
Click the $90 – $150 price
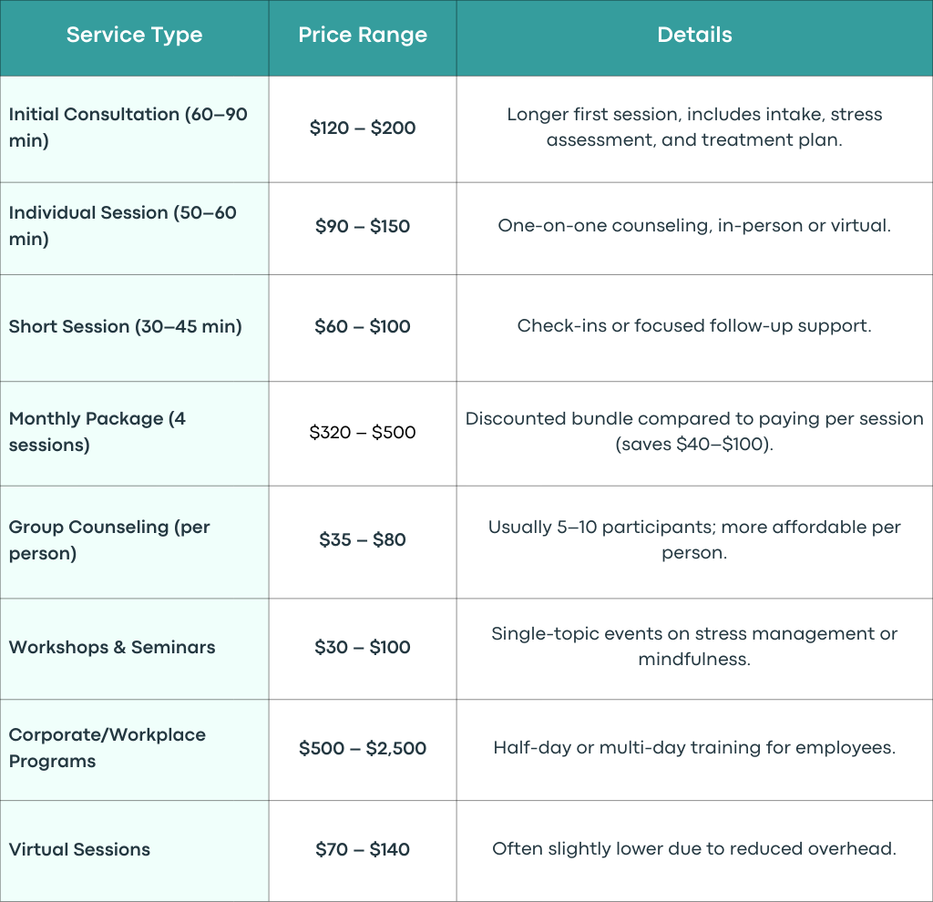click(363, 226)
